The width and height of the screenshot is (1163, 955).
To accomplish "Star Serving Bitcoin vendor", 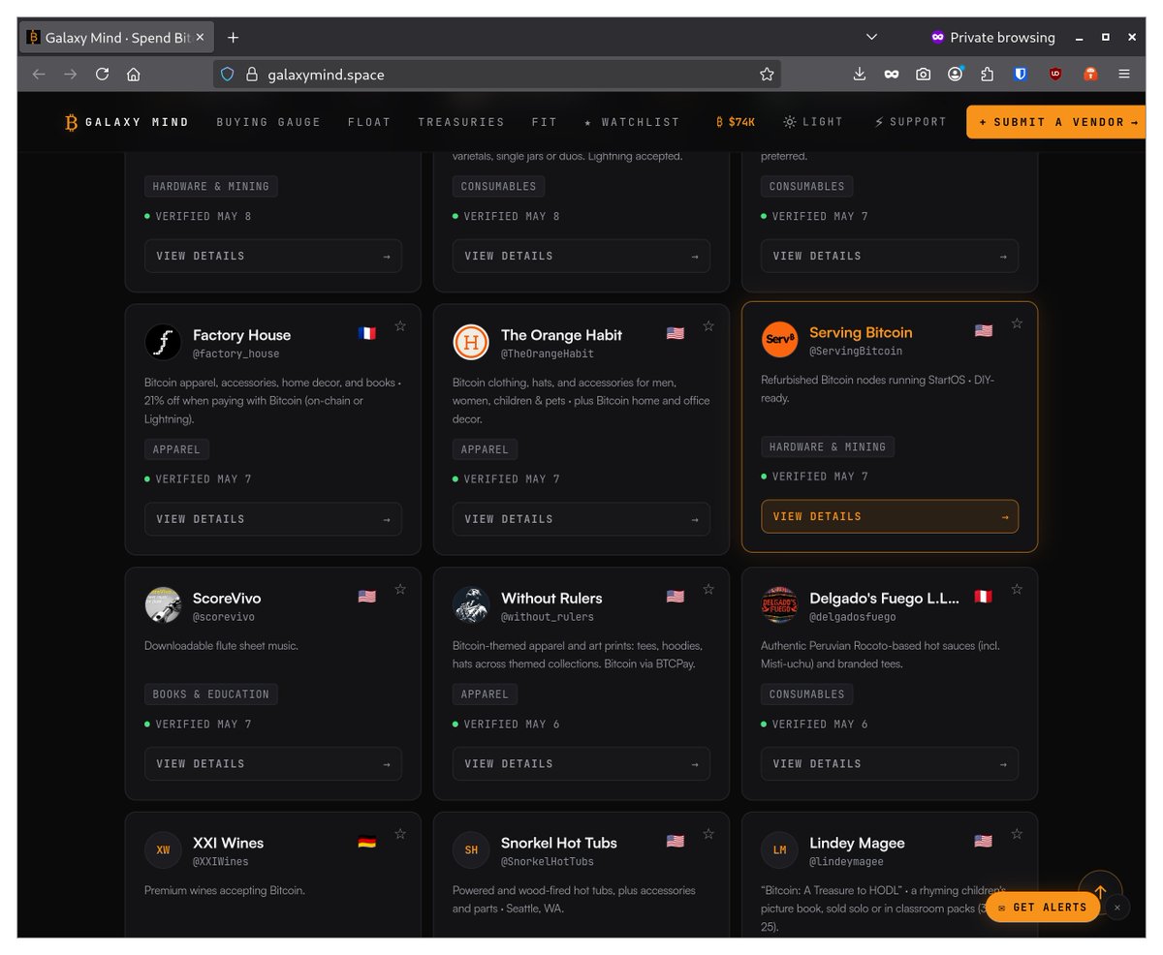I will coord(1017,323).
